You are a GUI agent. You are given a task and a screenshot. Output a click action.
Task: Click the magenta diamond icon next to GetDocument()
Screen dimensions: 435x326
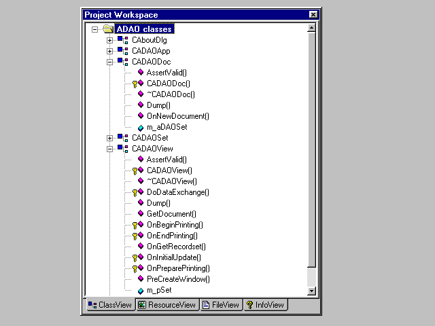click(141, 214)
